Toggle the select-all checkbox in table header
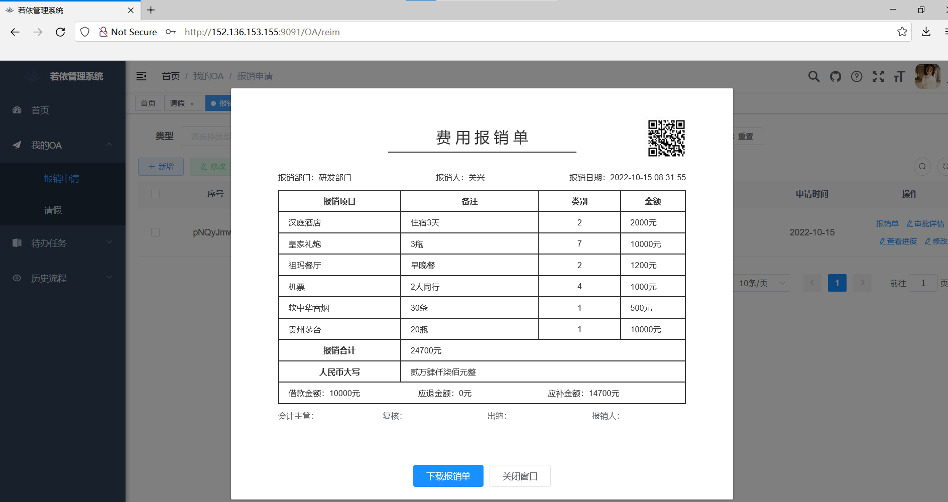Screen dimensions: 948x502 [156, 194]
